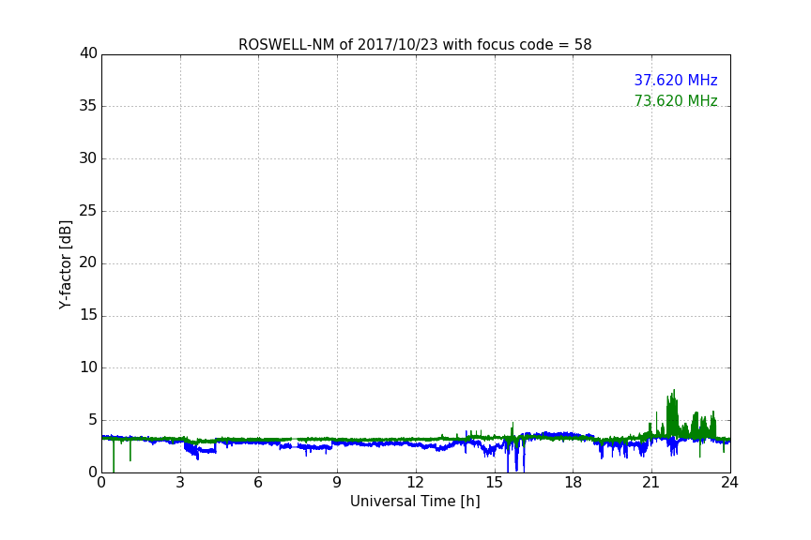Click the x-axis tick label '6'
Image resolution: width=811 pixels, height=540 pixels.
(x=258, y=483)
